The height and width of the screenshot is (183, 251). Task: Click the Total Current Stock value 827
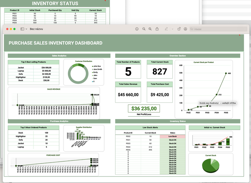click(159, 71)
